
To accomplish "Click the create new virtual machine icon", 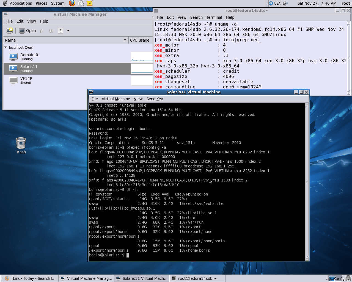I will click(x=9, y=31).
